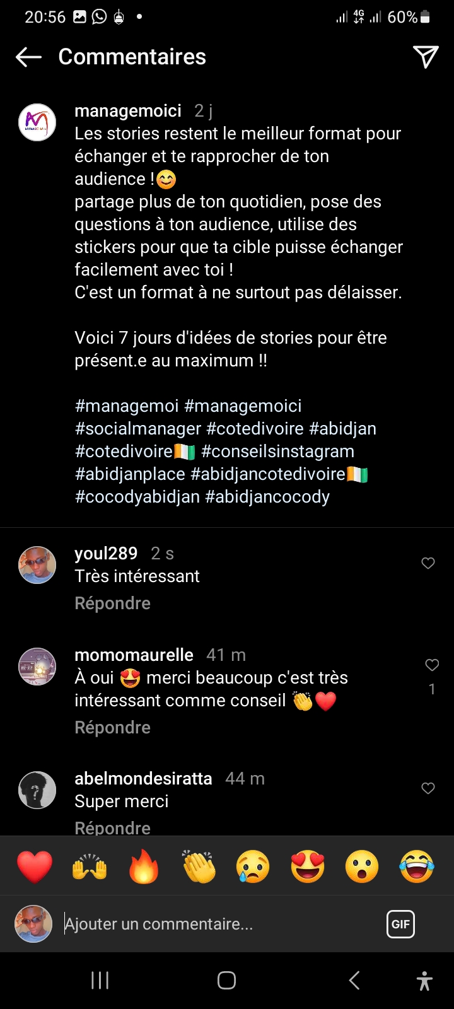Image resolution: width=454 pixels, height=1009 pixels.
Task: Open Android recent apps button
Action: (x=100, y=980)
